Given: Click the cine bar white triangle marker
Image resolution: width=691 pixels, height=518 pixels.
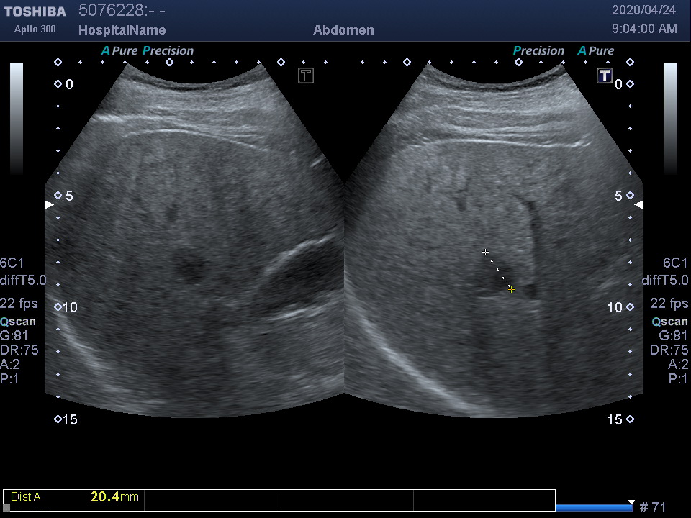Looking at the screenshot, I should (631, 502).
